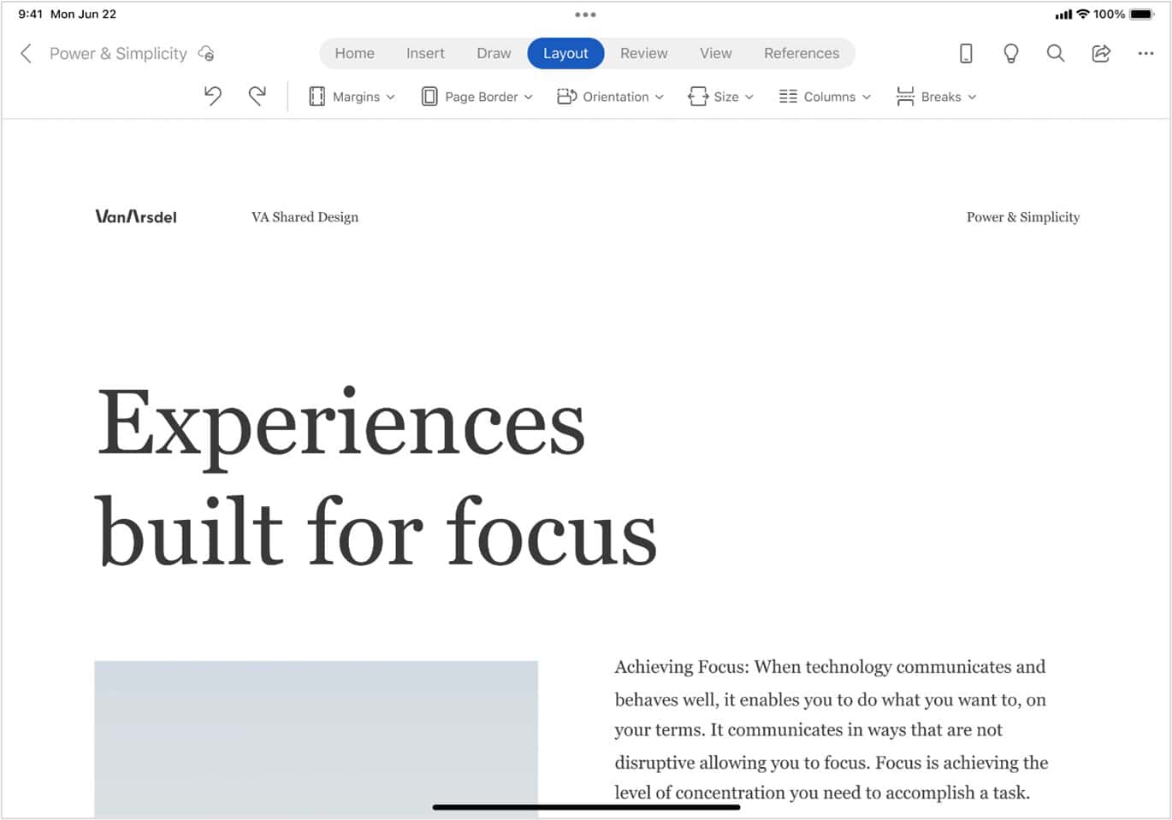Screen dimensions: 1172x820
Task: Expand the Margins dropdown
Action: [352, 97]
